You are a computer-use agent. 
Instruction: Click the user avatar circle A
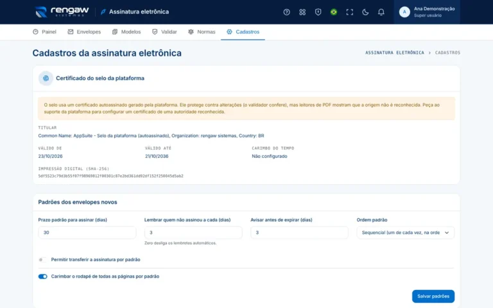[404, 12]
